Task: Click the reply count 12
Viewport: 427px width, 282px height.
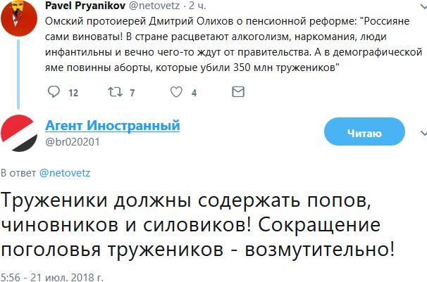Action: [x=73, y=92]
